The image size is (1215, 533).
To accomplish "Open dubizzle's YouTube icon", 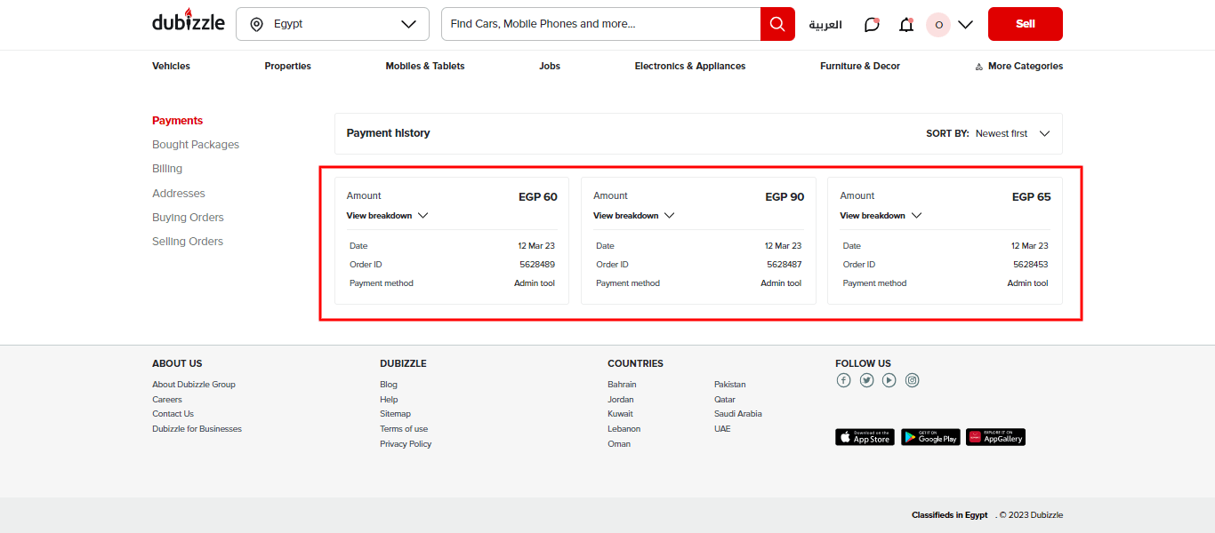I will (889, 379).
